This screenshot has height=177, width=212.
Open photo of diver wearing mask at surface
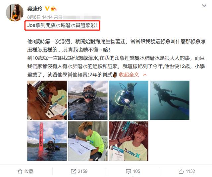click(x=88, y=100)
